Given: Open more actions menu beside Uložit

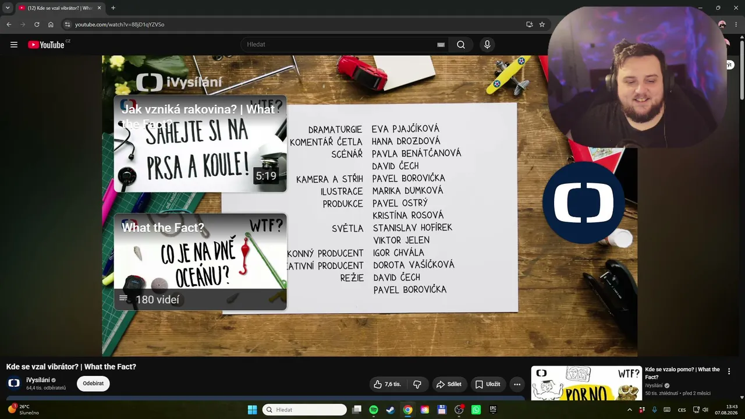Looking at the screenshot, I should (517, 384).
